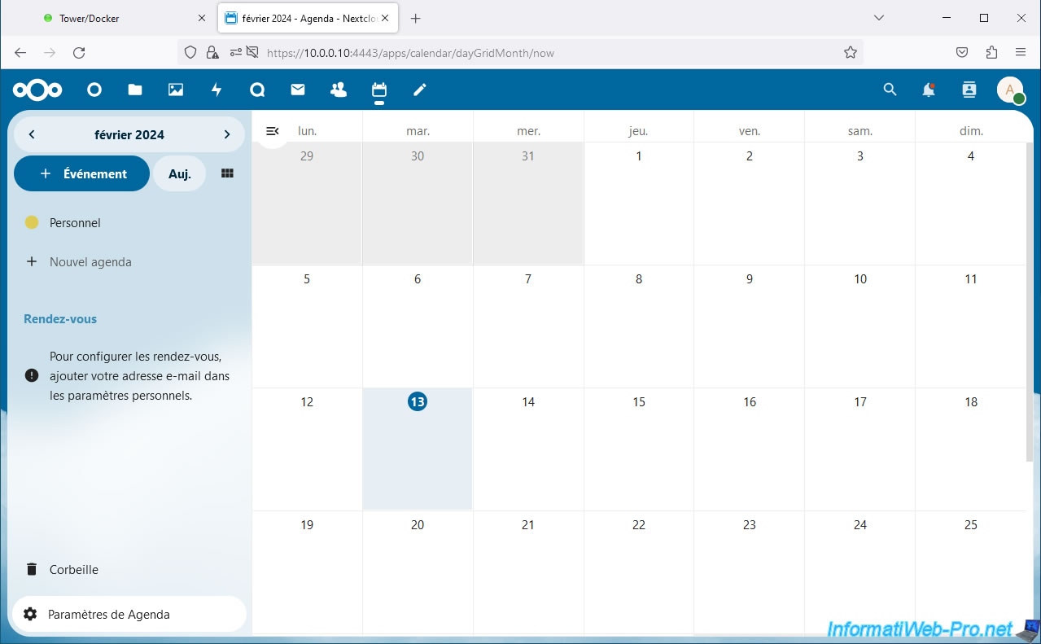Click the notifications bell icon
This screenshot has width=1041, height=644.
(929, 90)
